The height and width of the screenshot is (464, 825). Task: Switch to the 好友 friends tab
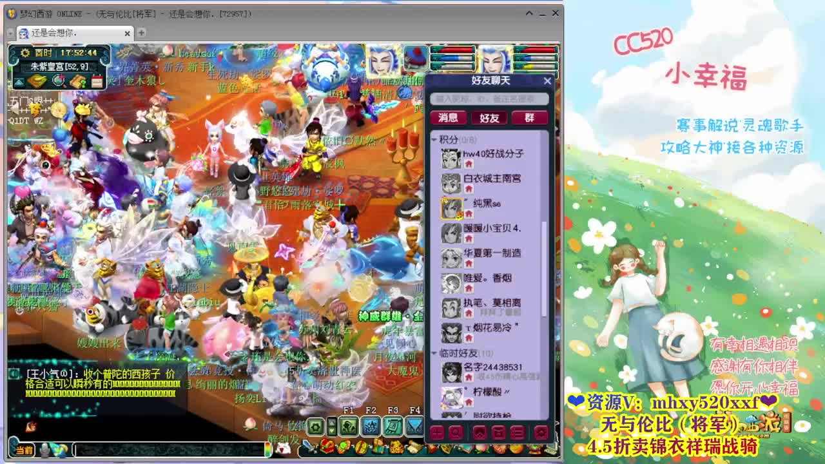pyautogui.click(x=489, y=117)
